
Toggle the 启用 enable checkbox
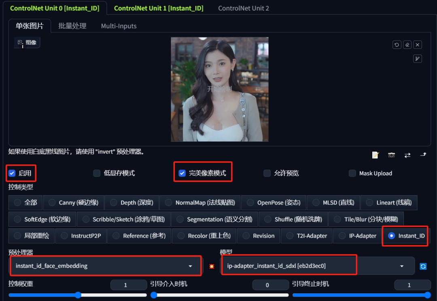12,173
